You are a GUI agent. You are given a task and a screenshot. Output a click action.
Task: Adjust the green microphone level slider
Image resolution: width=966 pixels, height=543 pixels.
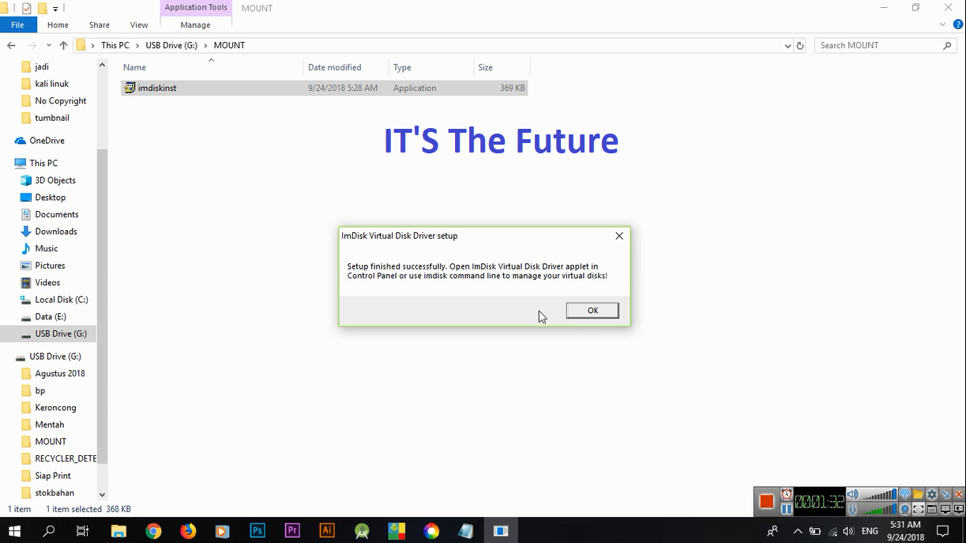click(875, 510)
